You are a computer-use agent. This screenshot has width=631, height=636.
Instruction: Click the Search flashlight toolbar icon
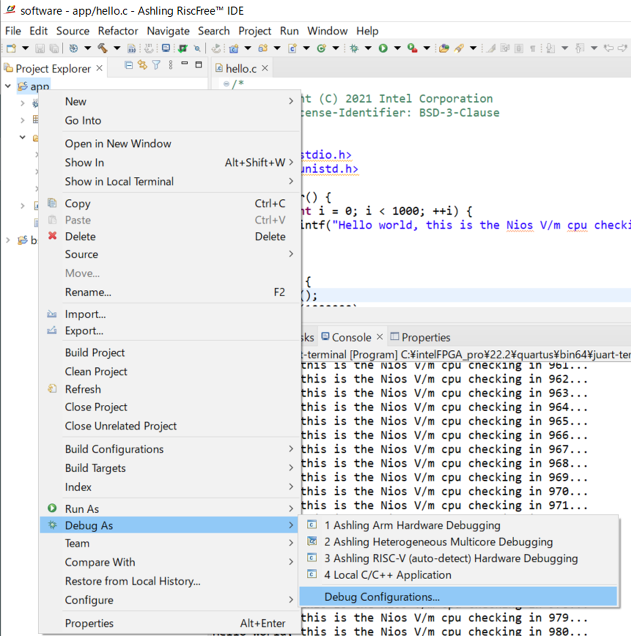pos(459,48)
